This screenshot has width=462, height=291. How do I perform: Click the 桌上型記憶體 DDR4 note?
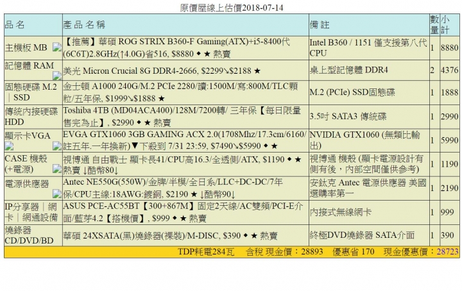pos(349,70)
